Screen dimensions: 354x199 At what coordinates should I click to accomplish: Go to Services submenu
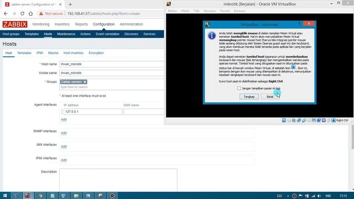149,34
